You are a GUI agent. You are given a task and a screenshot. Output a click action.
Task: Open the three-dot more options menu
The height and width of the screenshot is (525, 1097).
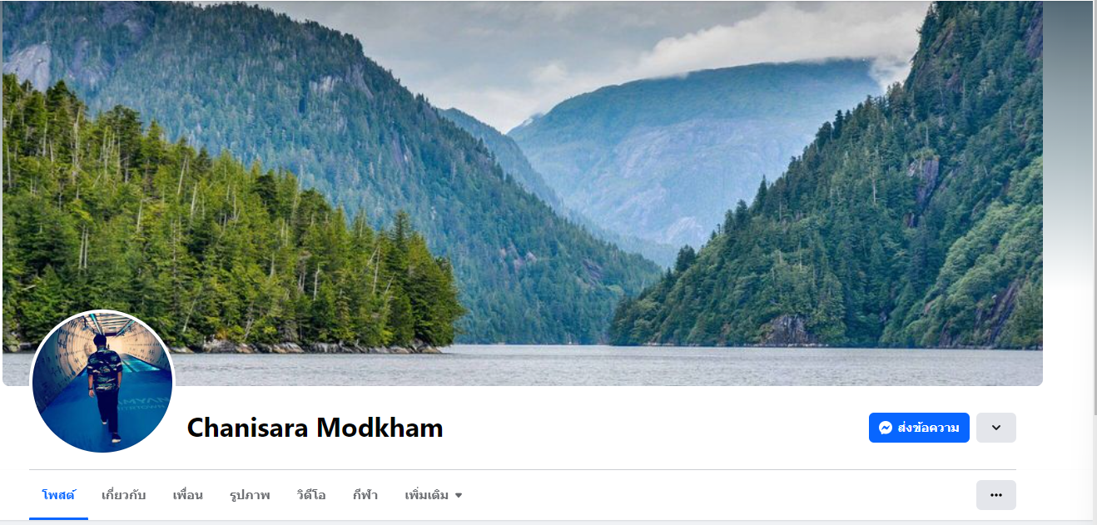[x=995, y=495]
